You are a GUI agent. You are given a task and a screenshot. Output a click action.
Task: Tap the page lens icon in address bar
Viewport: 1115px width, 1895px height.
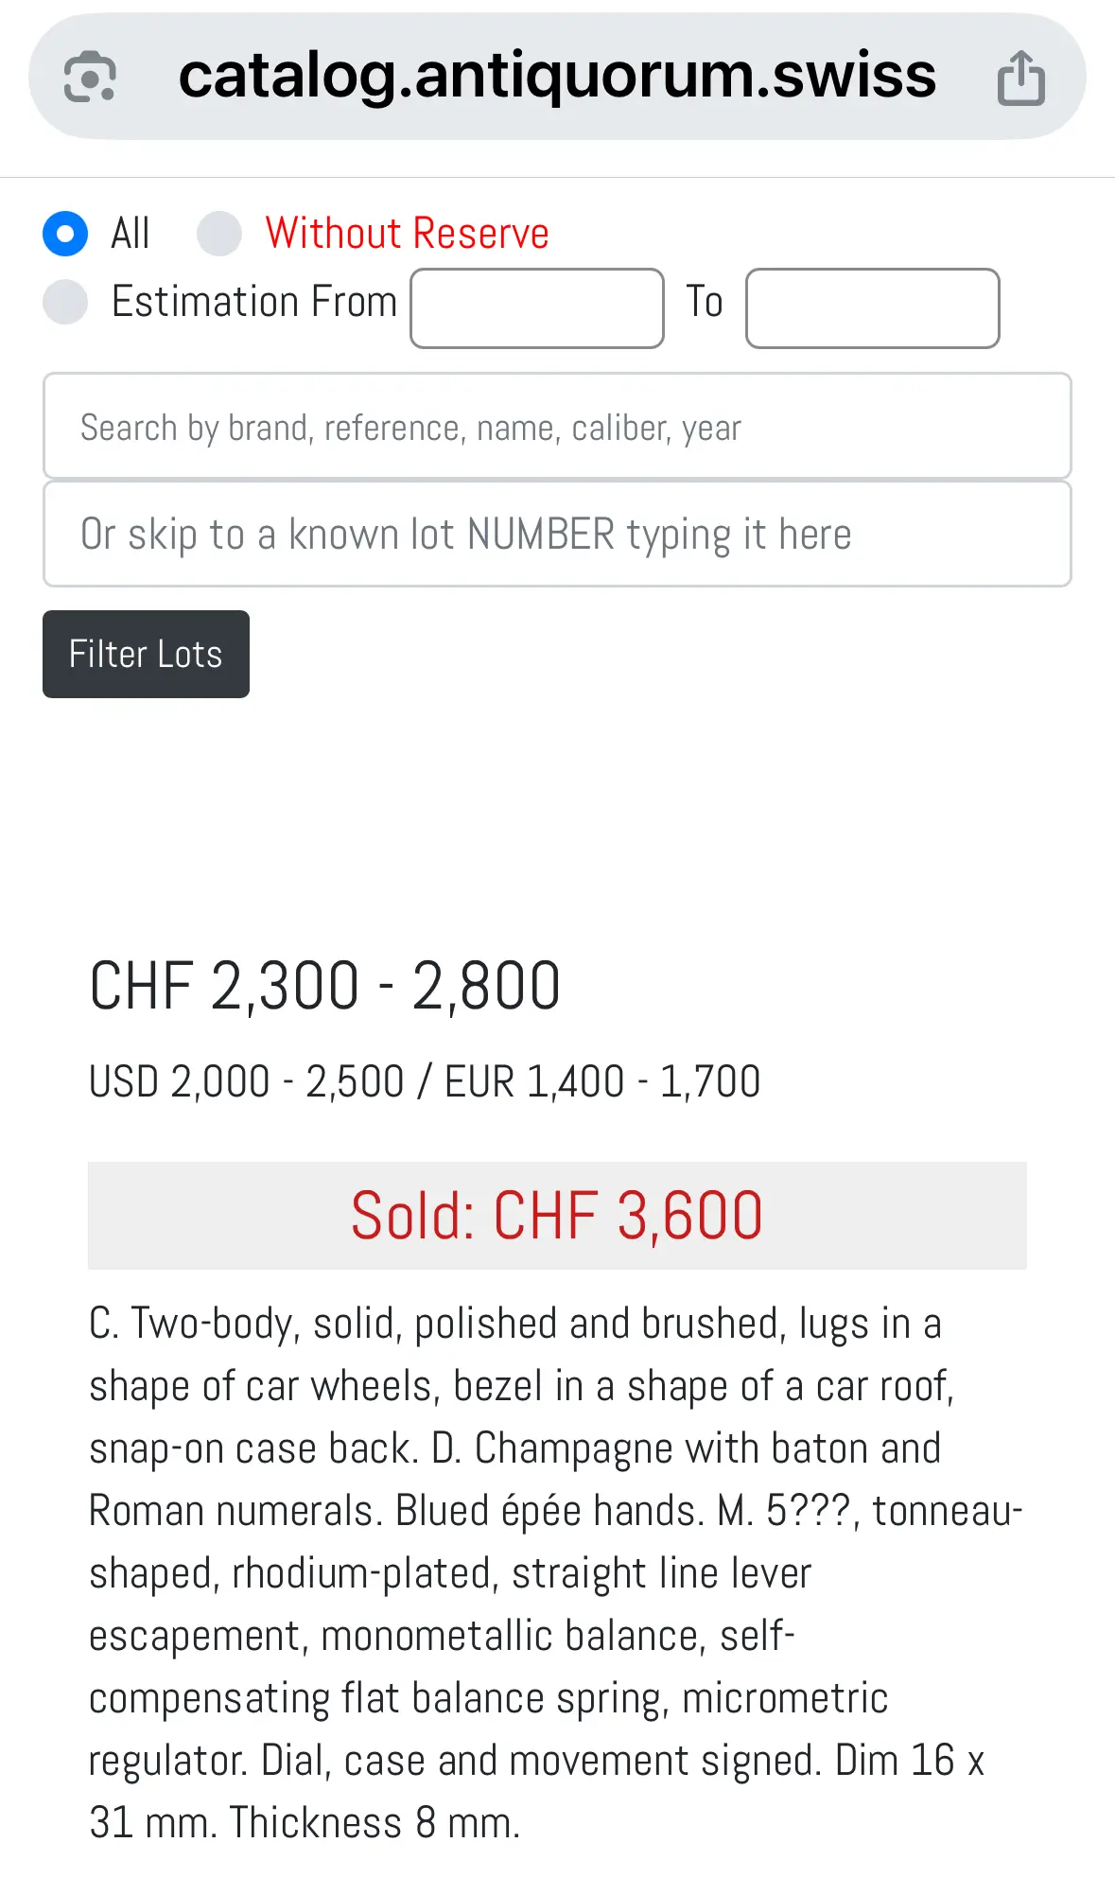(x=90, y=77)
